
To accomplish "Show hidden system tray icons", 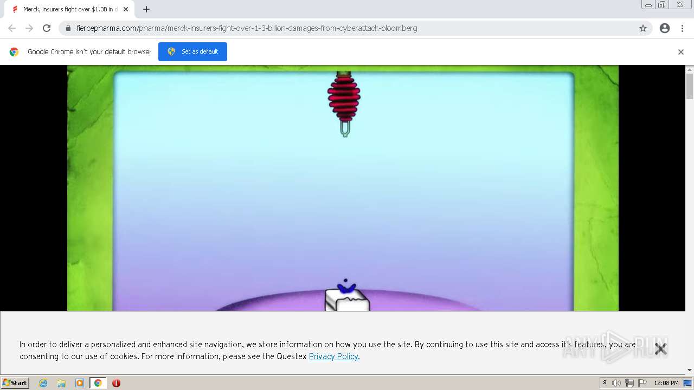I will click(605, 383).
